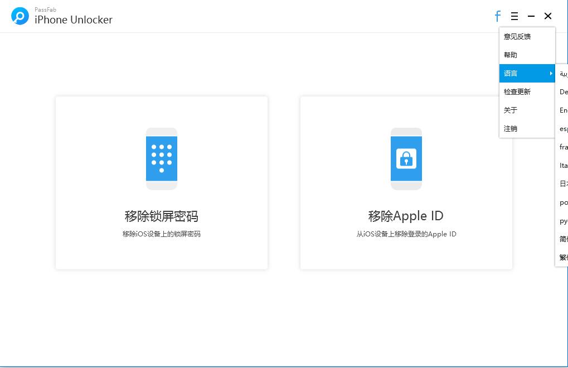Screen dimensions: 568x368
Task: Choose español in the language list
Action: (562, 129)
